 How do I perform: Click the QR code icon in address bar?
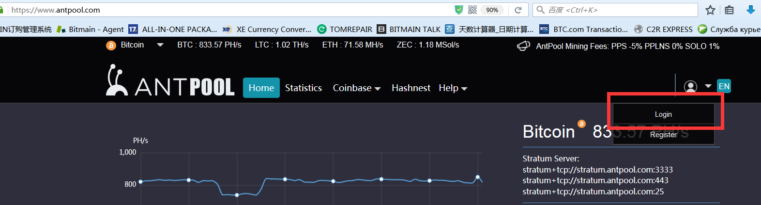472,10
